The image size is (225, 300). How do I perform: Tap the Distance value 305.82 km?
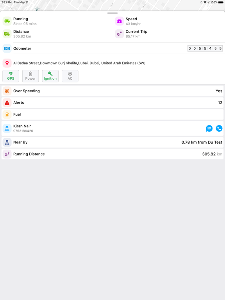tap(22, 36)
